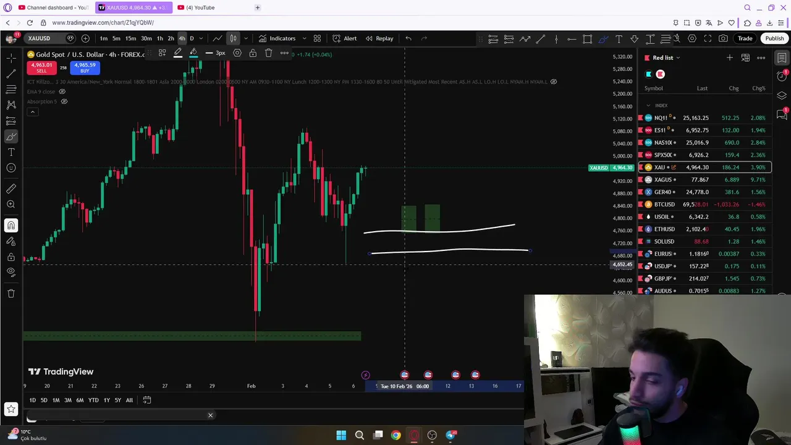791x445 pixels.
Task: Toggle visibility of Absorption 5 indicator
Action: point(64,101)
